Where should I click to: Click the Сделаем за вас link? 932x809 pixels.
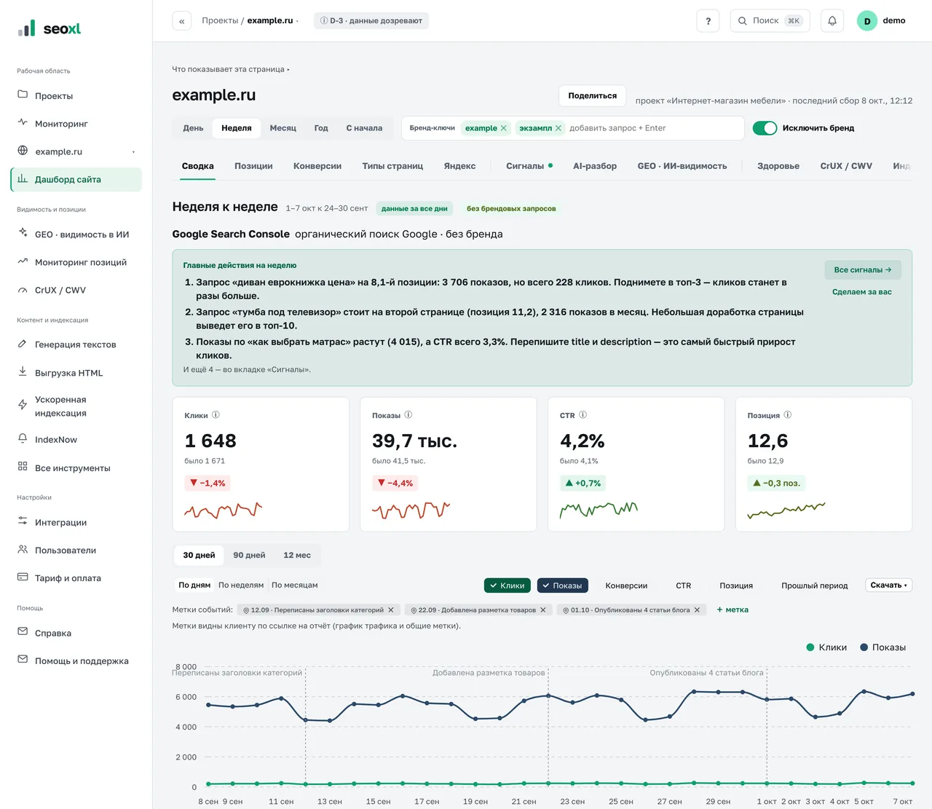(x=862, y=292)
